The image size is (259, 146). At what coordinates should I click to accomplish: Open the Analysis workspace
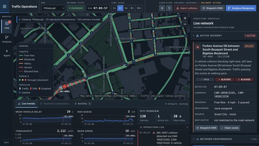pos(7,39)
